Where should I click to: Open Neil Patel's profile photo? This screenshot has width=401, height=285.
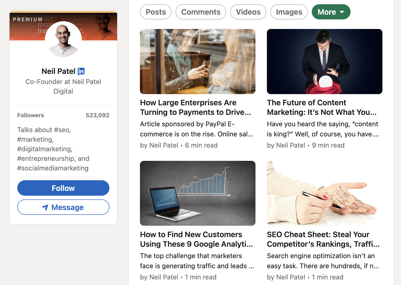pos(63,39)
